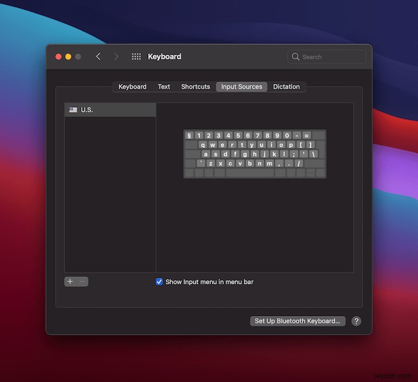Open the Shortcuts tab
The width and height of the screenshot is (418, 382).
pos(195,87)
